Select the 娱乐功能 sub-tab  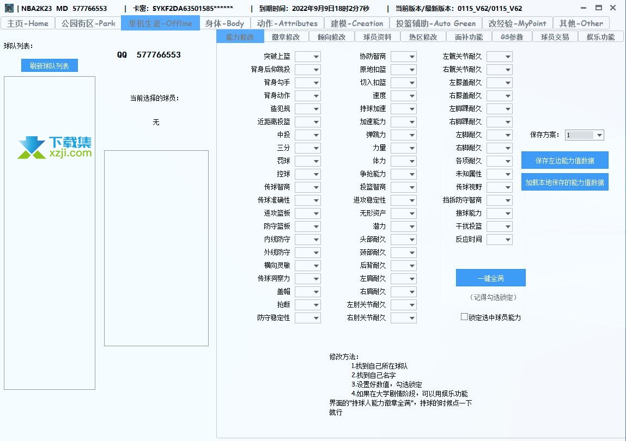tap(600, 37)
